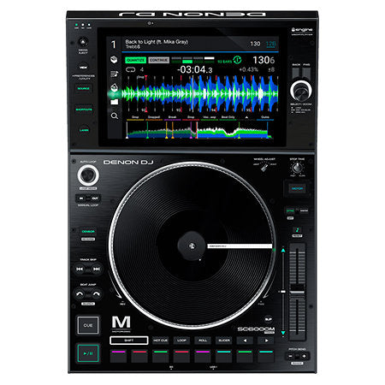Tap the +0.43% pitch readout
Image resolution: width=385 pixels, height=385 pixels.
[248, 69]
